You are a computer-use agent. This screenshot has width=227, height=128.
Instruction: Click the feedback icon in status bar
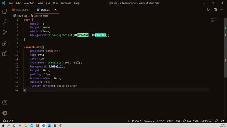(x=216, y=121)
